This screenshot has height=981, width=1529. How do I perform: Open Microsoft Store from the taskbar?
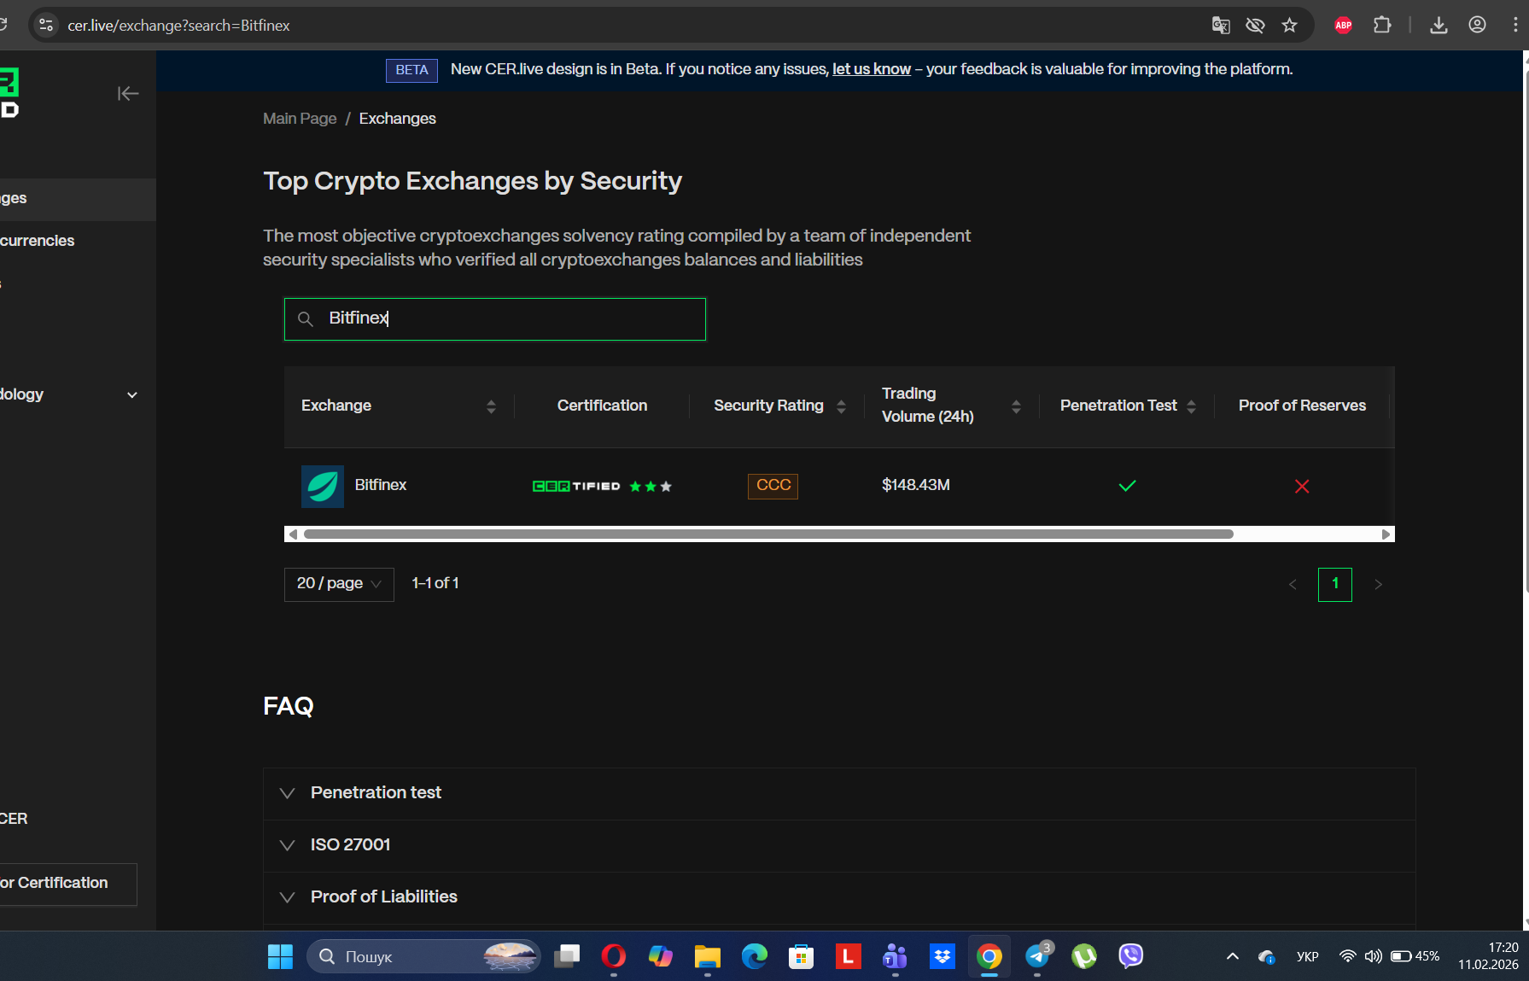pyautogui.click(x=801, y=956)
